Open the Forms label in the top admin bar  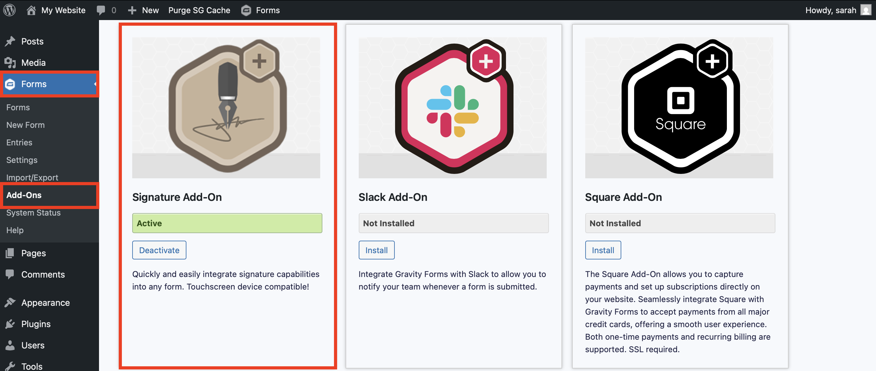tap(268, 10)
